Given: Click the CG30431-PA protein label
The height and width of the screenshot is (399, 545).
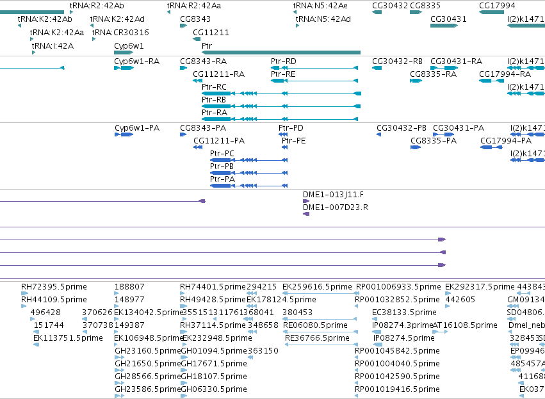Looking at the screenshot, I should (x=459, y=128).
